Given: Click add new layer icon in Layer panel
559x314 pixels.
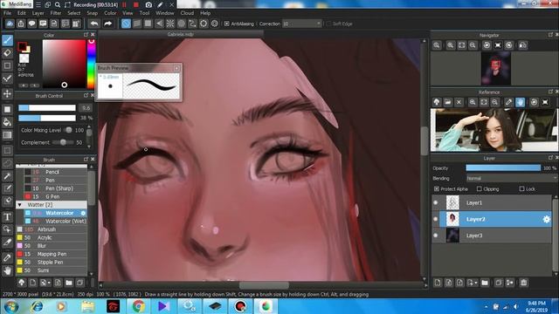Looking at the screenshot, I should point(438,283).
